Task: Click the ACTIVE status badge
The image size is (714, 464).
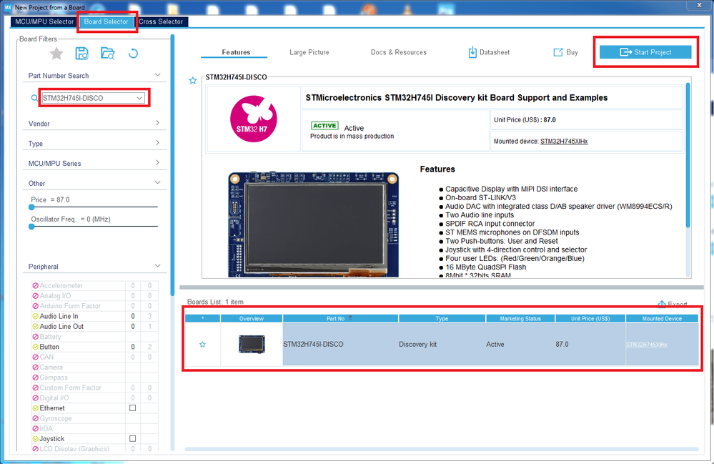Action: 324,126
